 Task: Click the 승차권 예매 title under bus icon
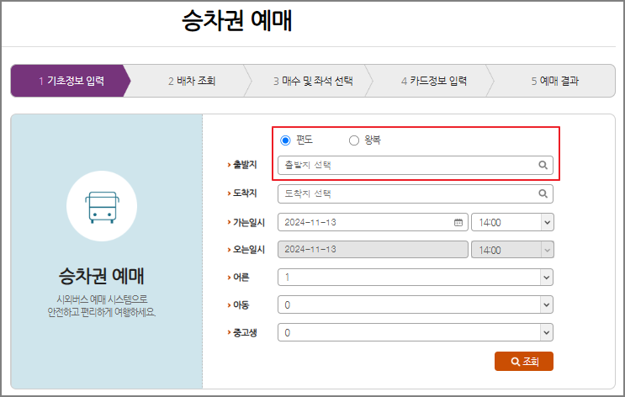(102, 276)
